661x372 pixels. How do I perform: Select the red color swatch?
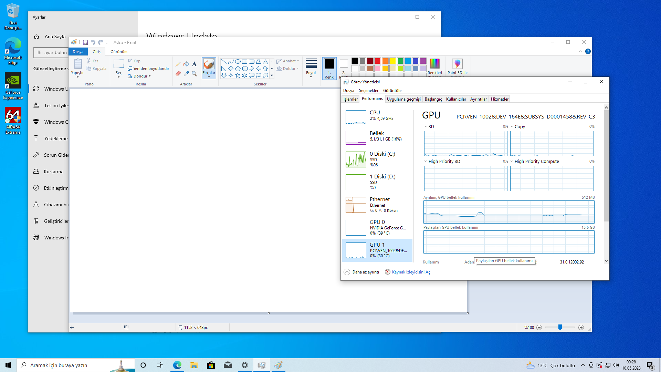click(378, 61)
